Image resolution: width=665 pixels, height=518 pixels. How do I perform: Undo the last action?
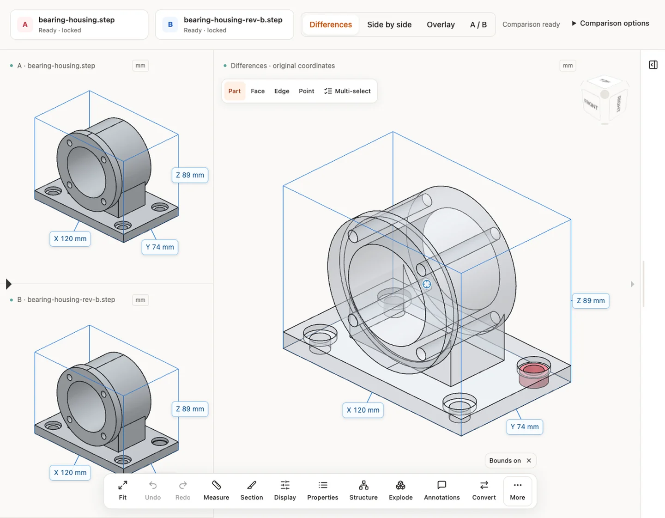pos(153,490)
